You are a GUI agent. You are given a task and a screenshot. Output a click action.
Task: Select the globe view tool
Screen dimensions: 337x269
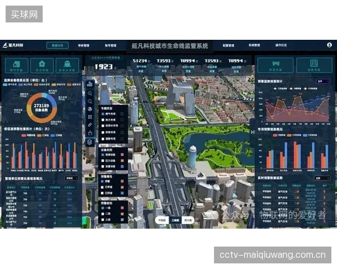pos(90,109)
